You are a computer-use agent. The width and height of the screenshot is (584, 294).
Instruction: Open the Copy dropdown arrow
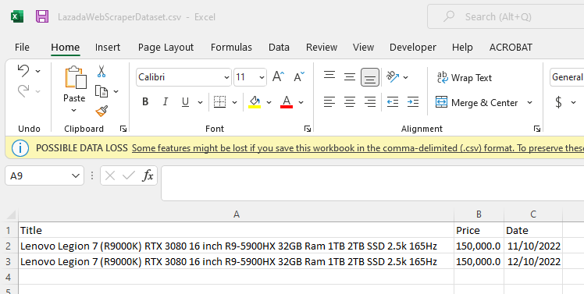pos(116,91)
